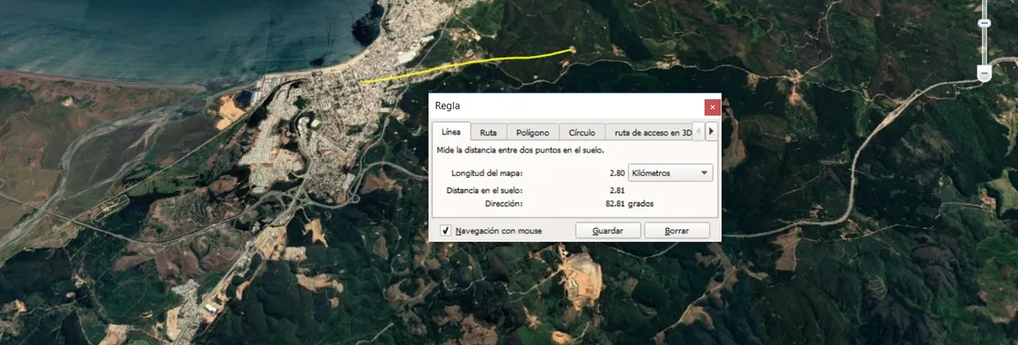Image resolution: width=1018 pixels, height=345 pixels.
Task: Click the Guardar button
Action: [607, 230]
